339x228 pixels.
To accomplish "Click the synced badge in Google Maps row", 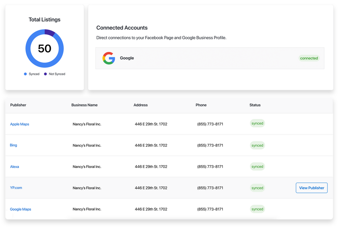I will tap(257, 209).
